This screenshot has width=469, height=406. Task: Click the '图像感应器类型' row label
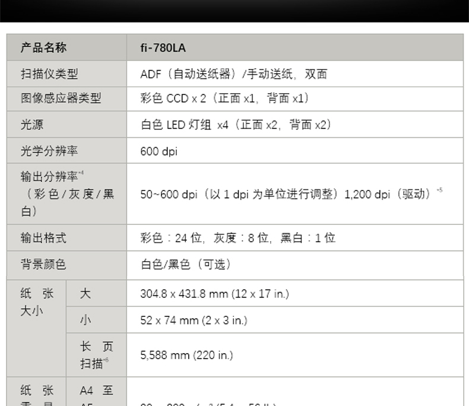(61, 98)
